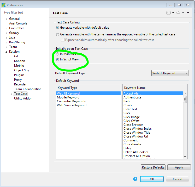Expand the Team tree node

6,47
